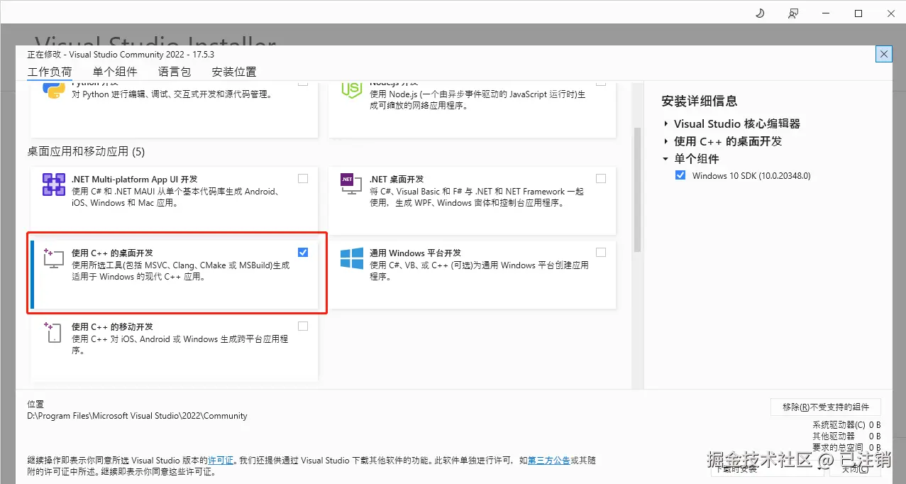Viewport: 906px width, 484px height.
Task: Expand Visual Studio 核心编辑器 in install details
Action: point(666,124)
